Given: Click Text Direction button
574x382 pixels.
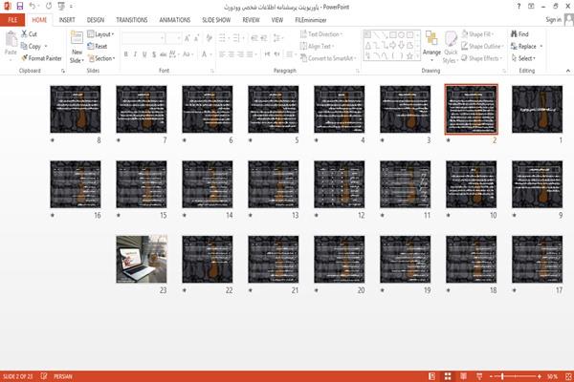Looking at the screenshot, I should pyautogui.click(x=321, y=34).
